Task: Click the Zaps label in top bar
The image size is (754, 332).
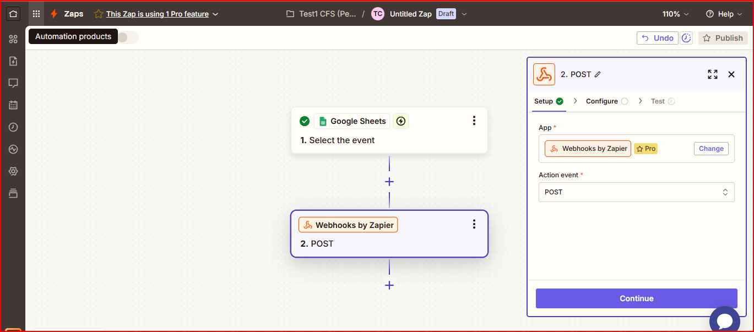Action: (x=74, y=14)
